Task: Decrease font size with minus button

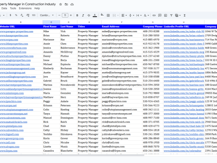Action: point(59,15)
